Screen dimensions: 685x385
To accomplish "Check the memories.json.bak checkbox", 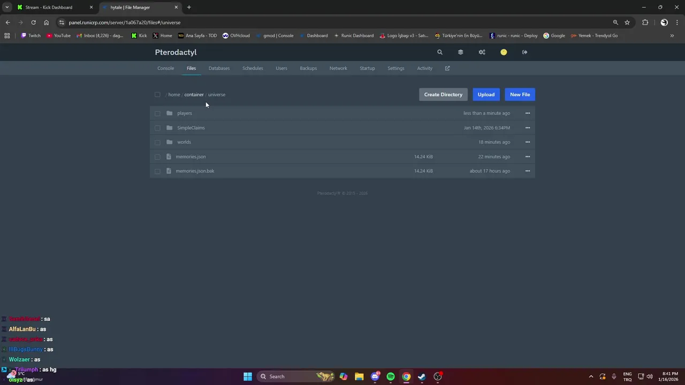I will point(157,171).
